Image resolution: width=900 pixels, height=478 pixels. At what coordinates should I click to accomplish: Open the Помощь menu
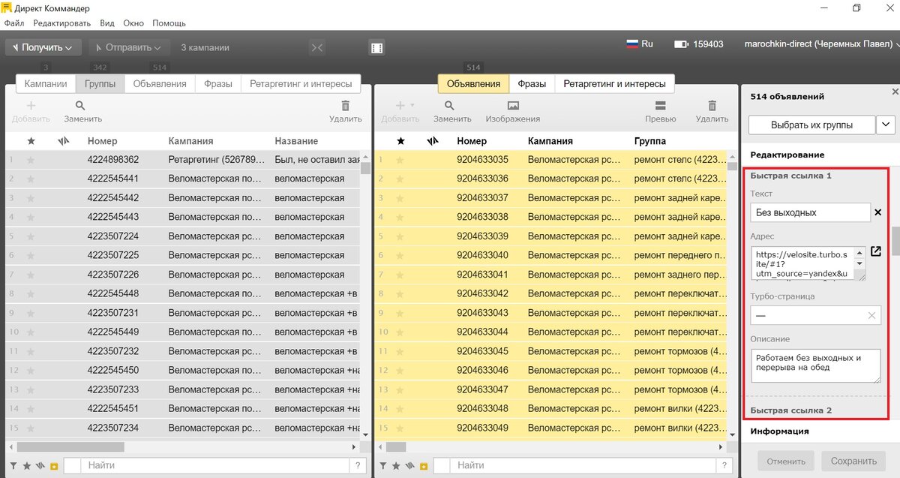[x=169, y=23]
